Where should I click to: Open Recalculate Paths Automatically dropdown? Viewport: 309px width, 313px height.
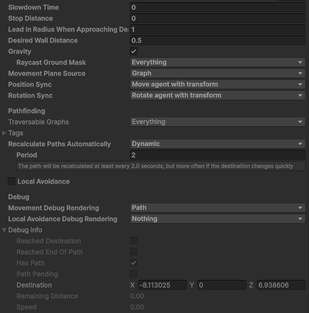[x=218, y=144]
